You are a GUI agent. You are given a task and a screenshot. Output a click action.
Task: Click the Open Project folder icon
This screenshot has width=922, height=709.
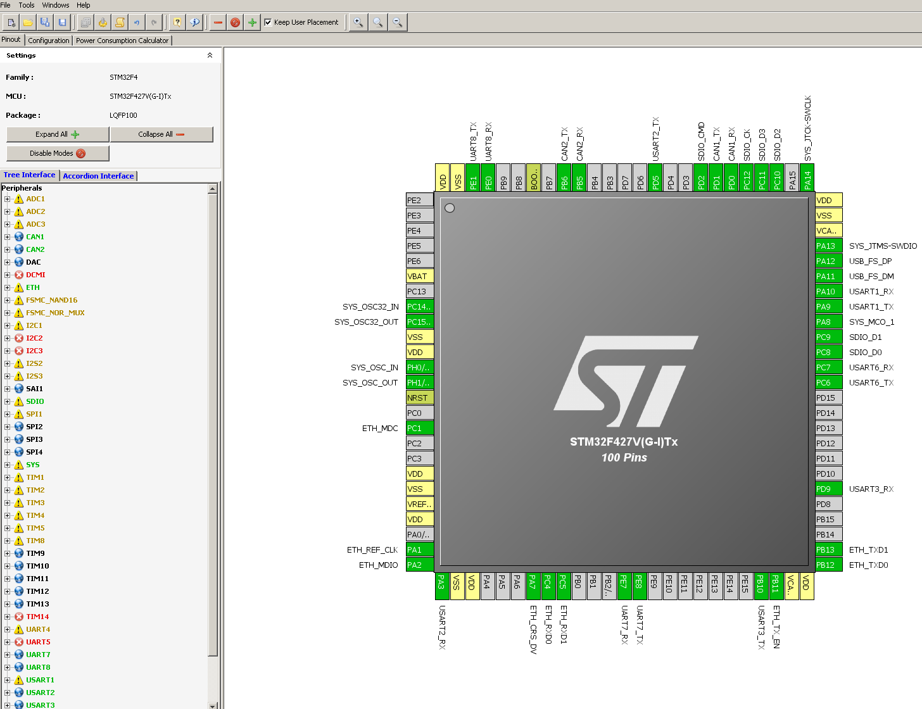pyautogui.click(x=28, y=22)
